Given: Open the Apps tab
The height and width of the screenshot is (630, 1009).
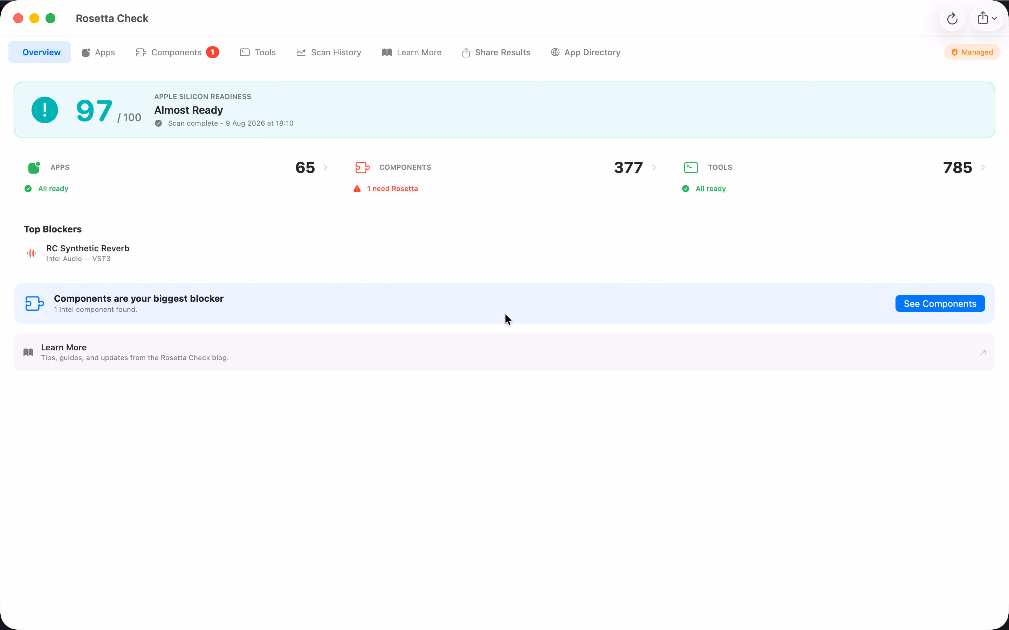Looking at the screenshot, I should (x=98, y=52).
